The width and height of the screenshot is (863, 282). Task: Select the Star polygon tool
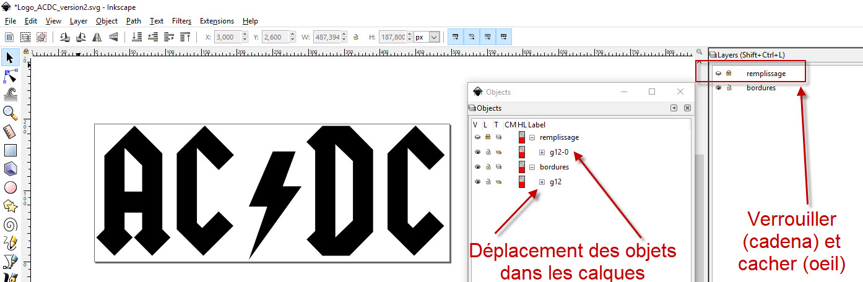pyautogui.click(x=10, y=205)
